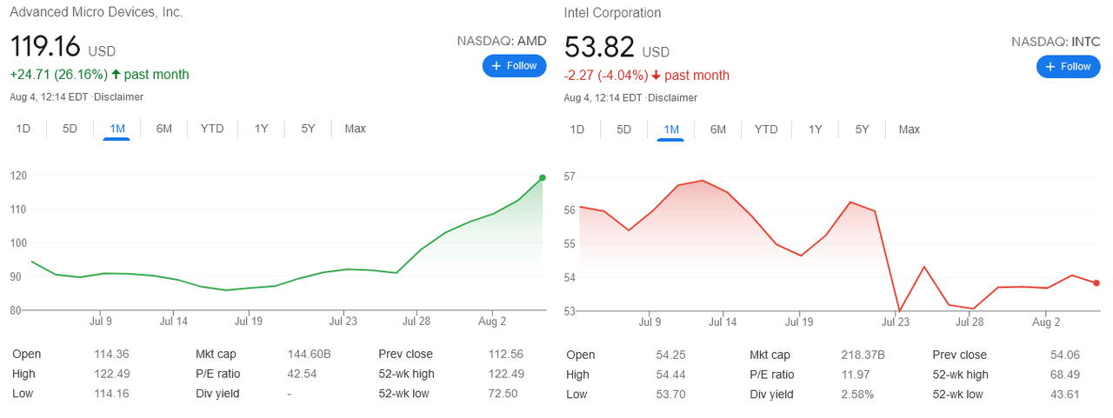Click the green endpoint dot on AMD chart
Viewport: 1113px width, 418px height.
pos(543,177)
